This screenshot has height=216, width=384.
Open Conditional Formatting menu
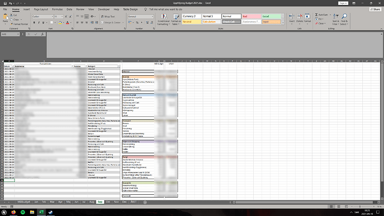[164, 19]
